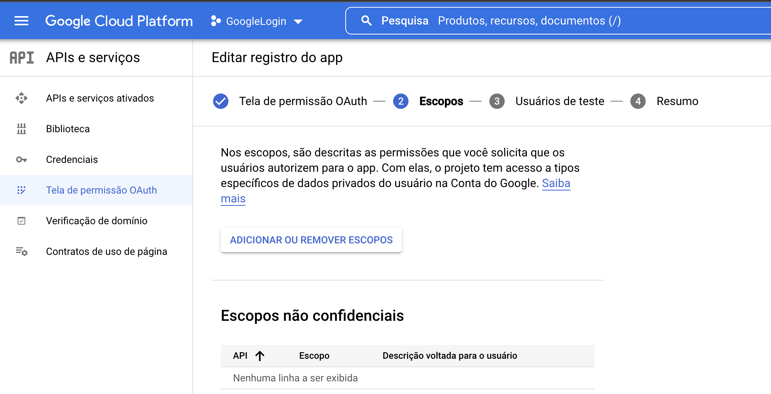Click the API logo icon in sidebar header
771x394 pixels.
tap(22, 57)
